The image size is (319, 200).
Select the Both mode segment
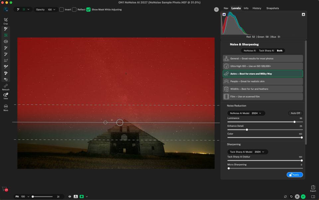click(279, 50)
